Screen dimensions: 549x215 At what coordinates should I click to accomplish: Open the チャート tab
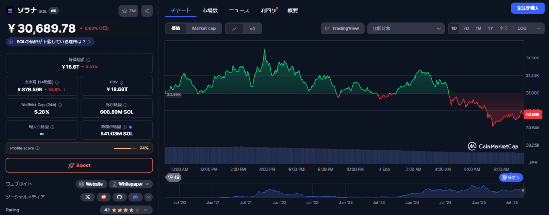pyautogui.click(x=181, y=11)
